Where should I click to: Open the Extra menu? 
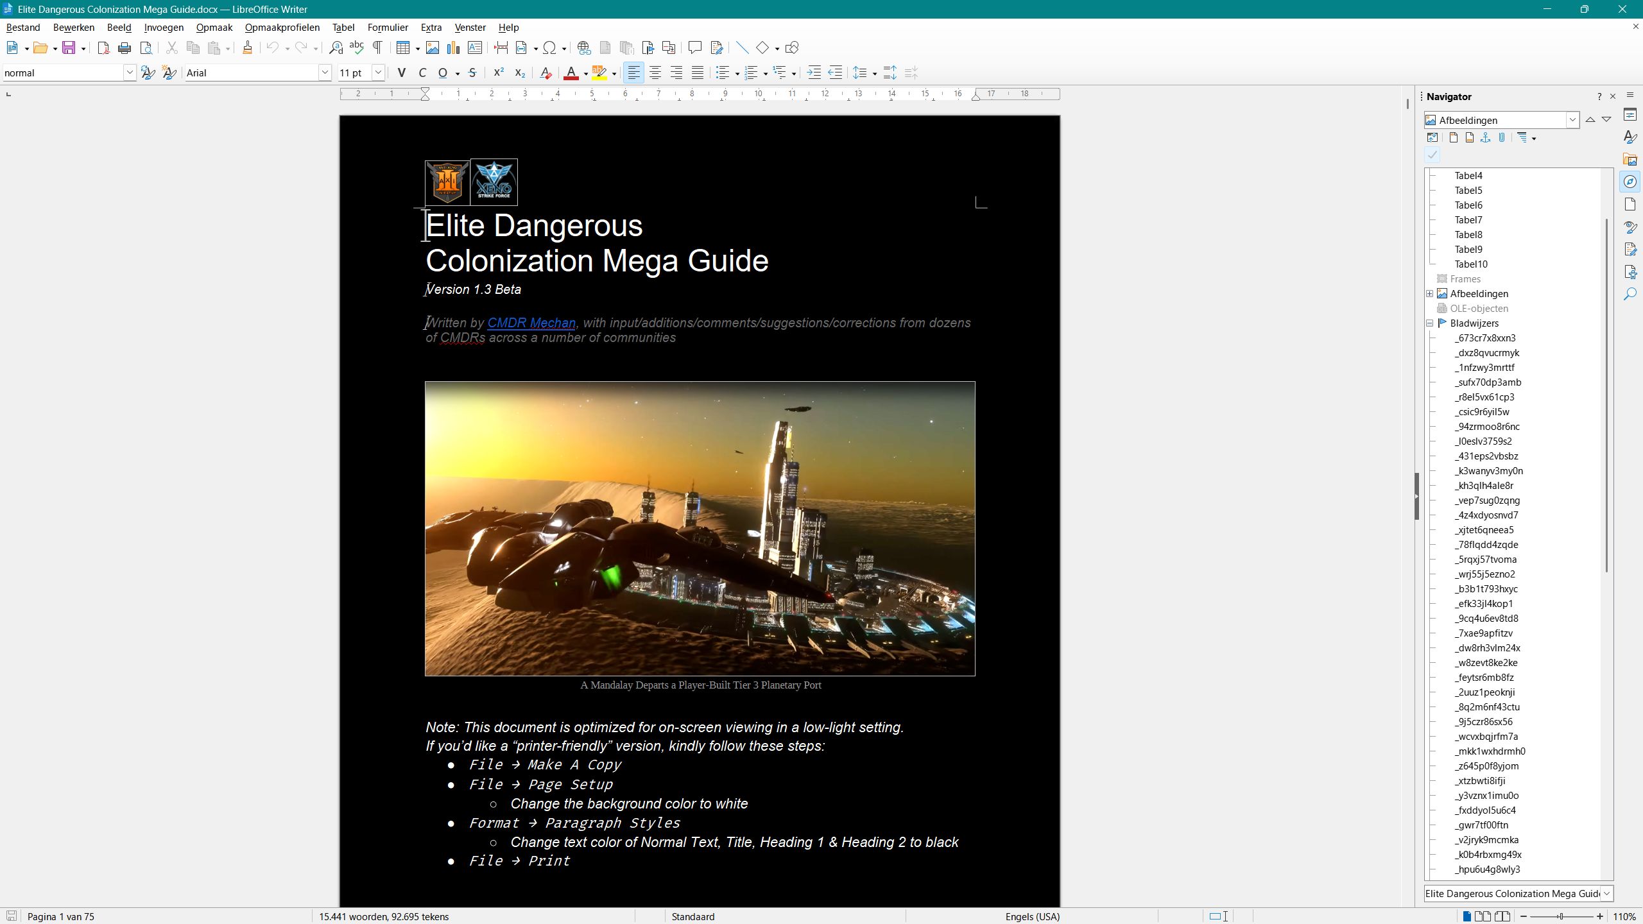(431, 28)
